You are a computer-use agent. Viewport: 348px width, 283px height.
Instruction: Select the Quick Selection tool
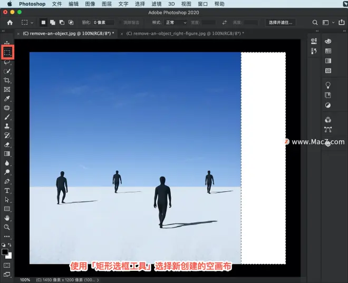[x=7, y=71]
